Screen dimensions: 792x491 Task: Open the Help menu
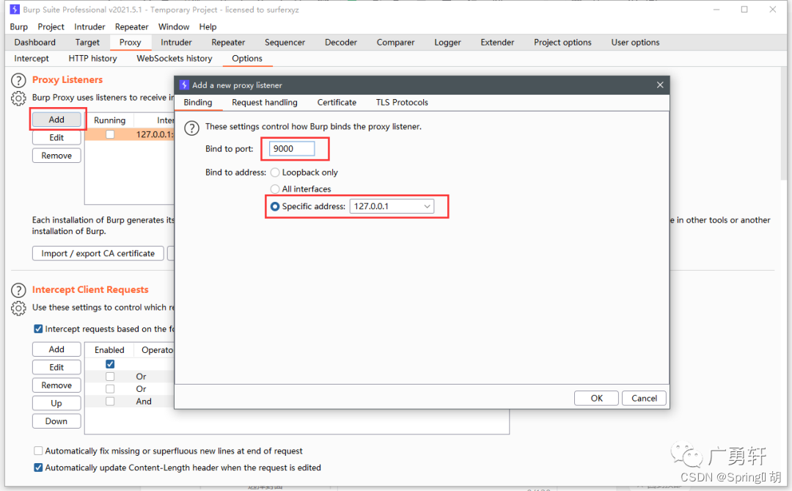click(208, 27)
